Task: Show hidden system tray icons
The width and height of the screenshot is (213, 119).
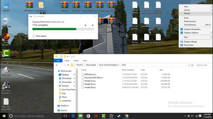Action: click(185, 116)
